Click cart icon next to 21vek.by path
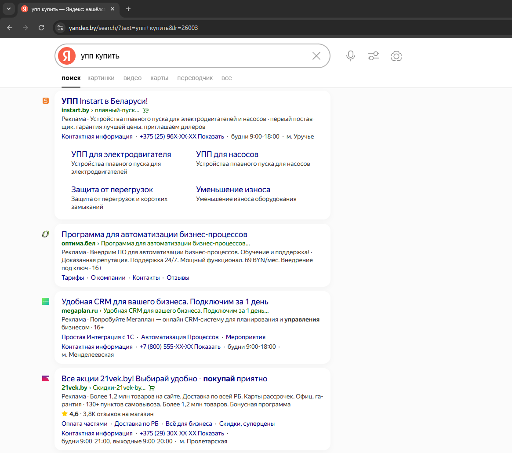 (152, 388)
